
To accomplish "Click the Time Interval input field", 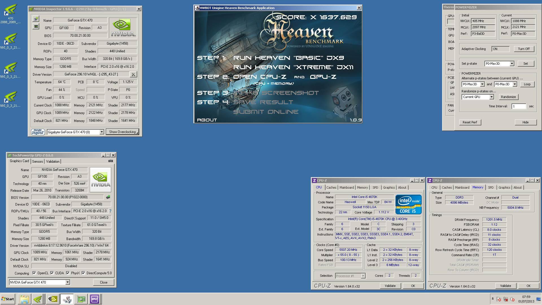I will pos(519,106).
